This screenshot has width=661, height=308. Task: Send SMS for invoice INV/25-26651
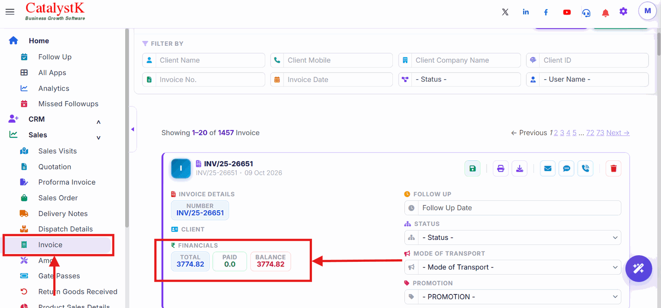coord(567,168)
